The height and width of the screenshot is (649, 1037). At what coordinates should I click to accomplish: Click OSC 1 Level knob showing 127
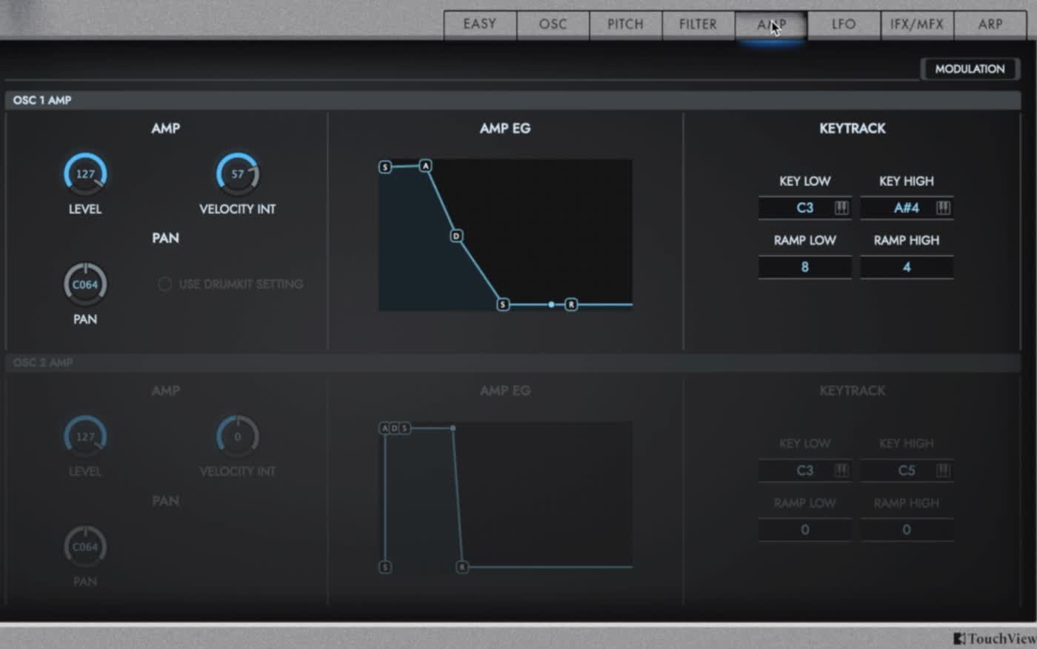(85, 174)
